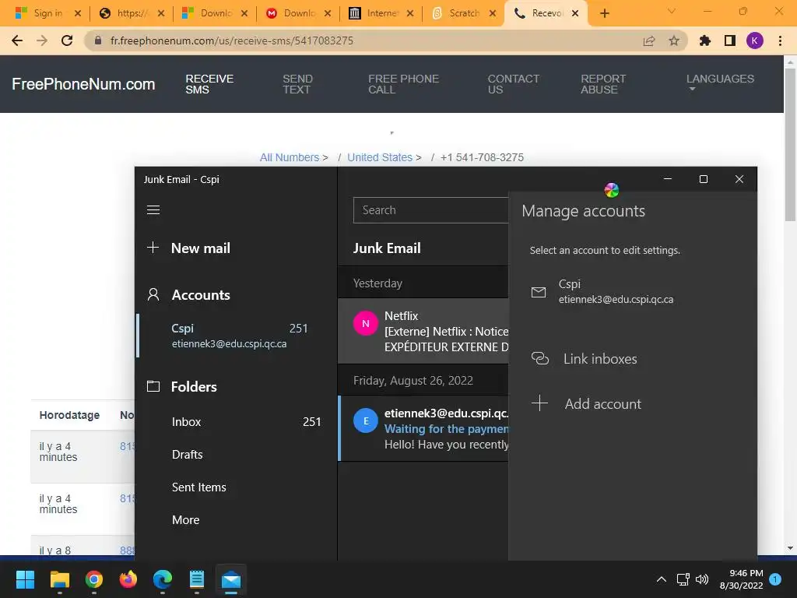Close the Scratch tab

[493, 13]
